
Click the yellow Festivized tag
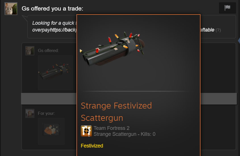click(92, 146)
